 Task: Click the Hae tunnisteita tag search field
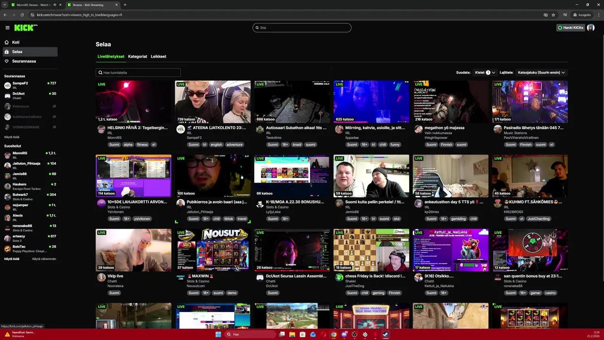(138, 73)
